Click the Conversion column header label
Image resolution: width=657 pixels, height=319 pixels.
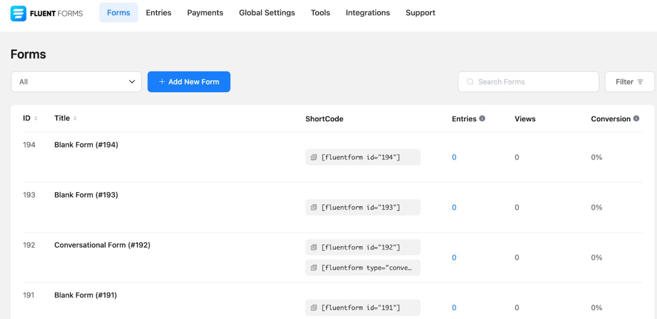point(611,119)
